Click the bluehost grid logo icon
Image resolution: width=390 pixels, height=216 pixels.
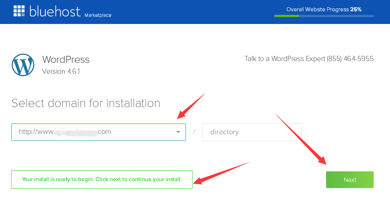[19, 11]
